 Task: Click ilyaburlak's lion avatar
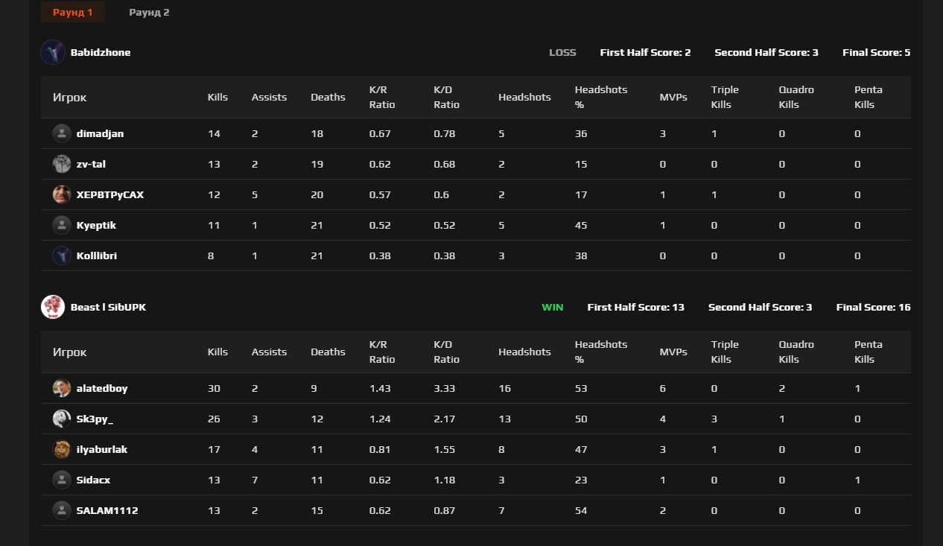(62, 450)
